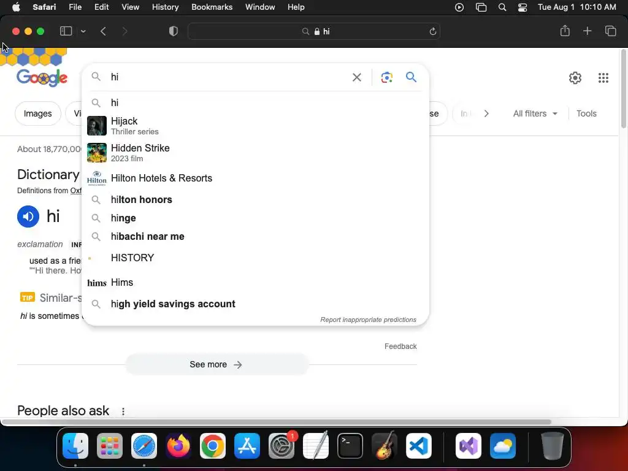The width and height of the screenshot is (628, 471).
Task: Go back with the back arrow
Action: pos(103,31)
